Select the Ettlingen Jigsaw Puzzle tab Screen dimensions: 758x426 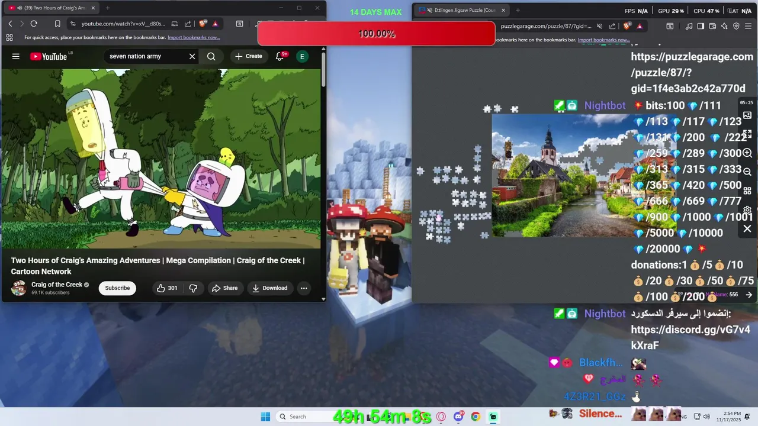click(x=462, y=10)
